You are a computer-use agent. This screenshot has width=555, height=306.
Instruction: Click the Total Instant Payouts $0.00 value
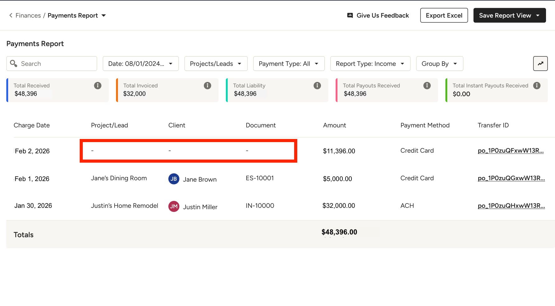[461, 94]
